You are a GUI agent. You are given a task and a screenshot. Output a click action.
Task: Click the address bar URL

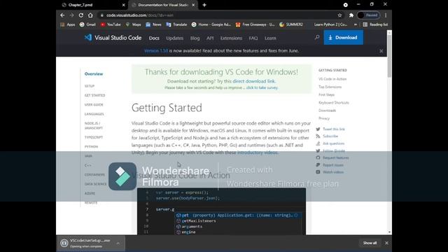140,15
